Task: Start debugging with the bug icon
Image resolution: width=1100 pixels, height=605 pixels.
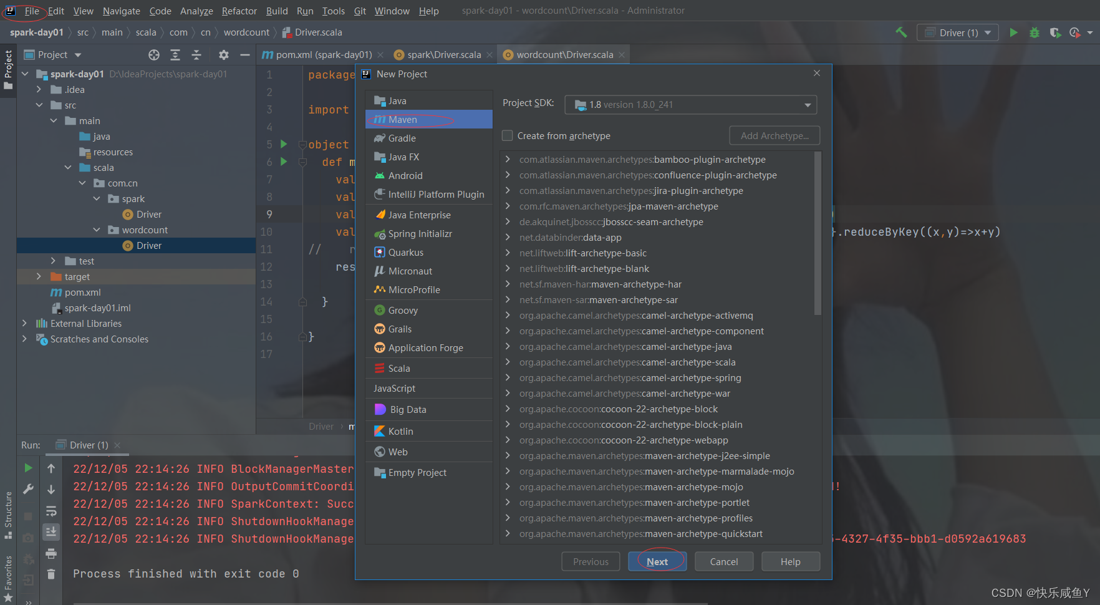Action: (x=1035, y=32)
